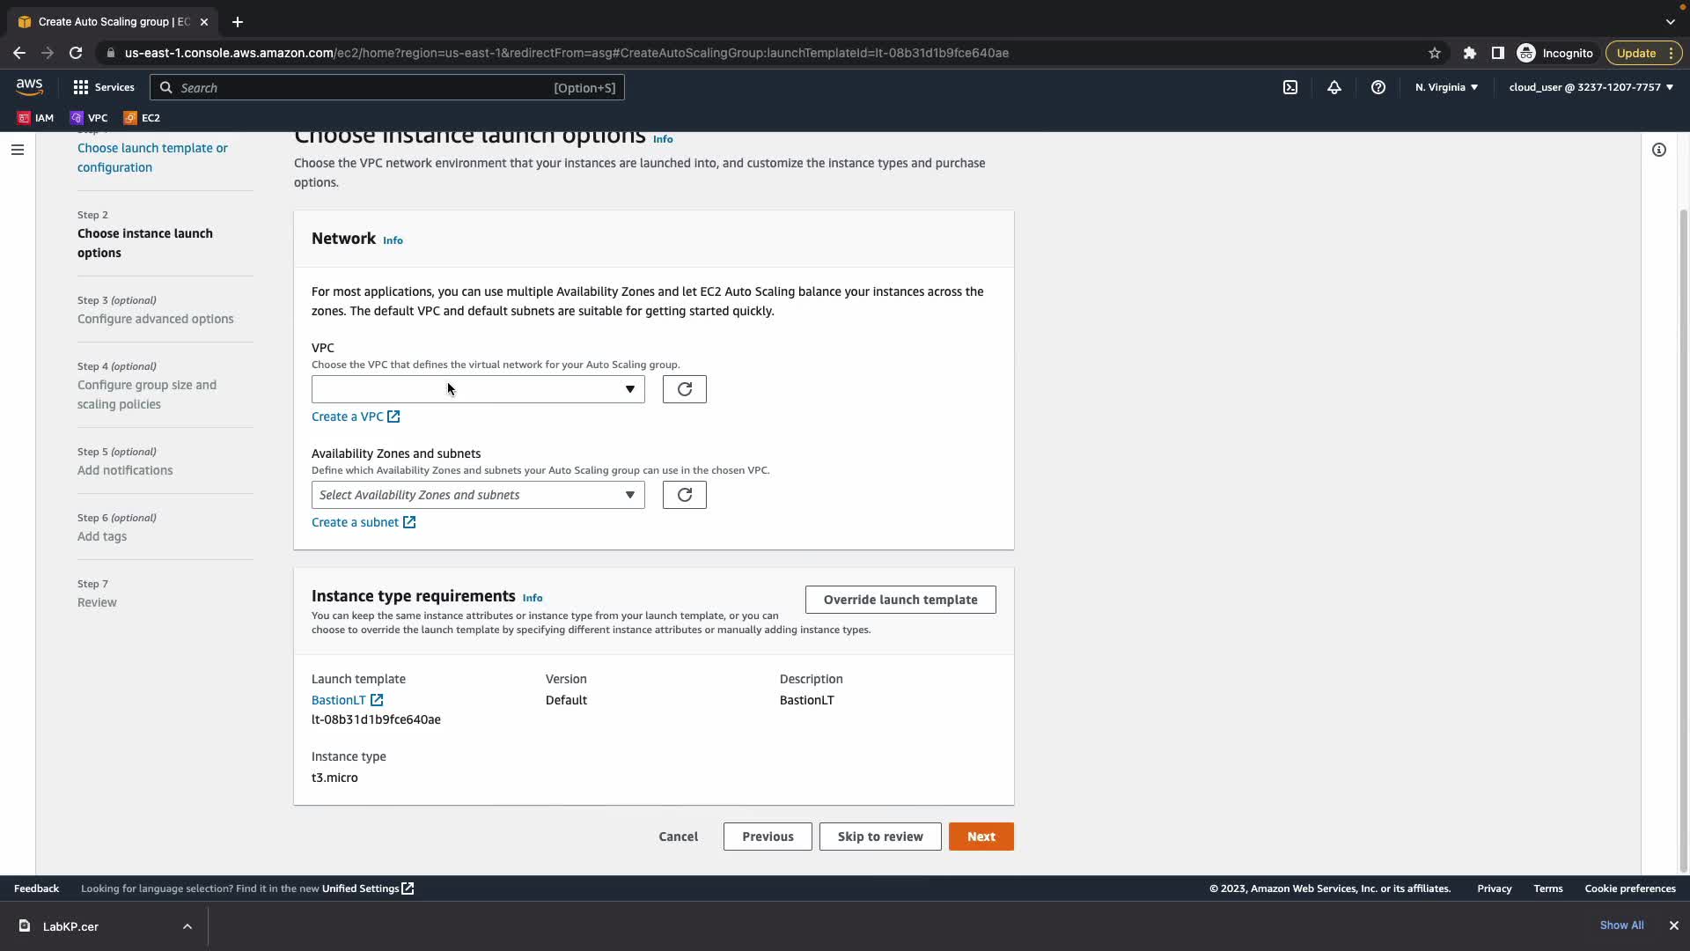Go to Step 1 Choose launch template
Screen dimensions: 1690x951
[151, 158]
